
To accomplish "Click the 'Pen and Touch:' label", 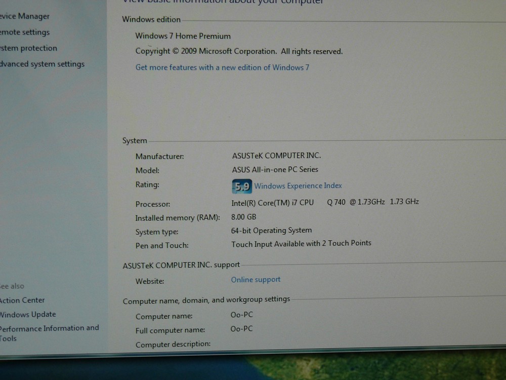I will click(x=162, y=246).
